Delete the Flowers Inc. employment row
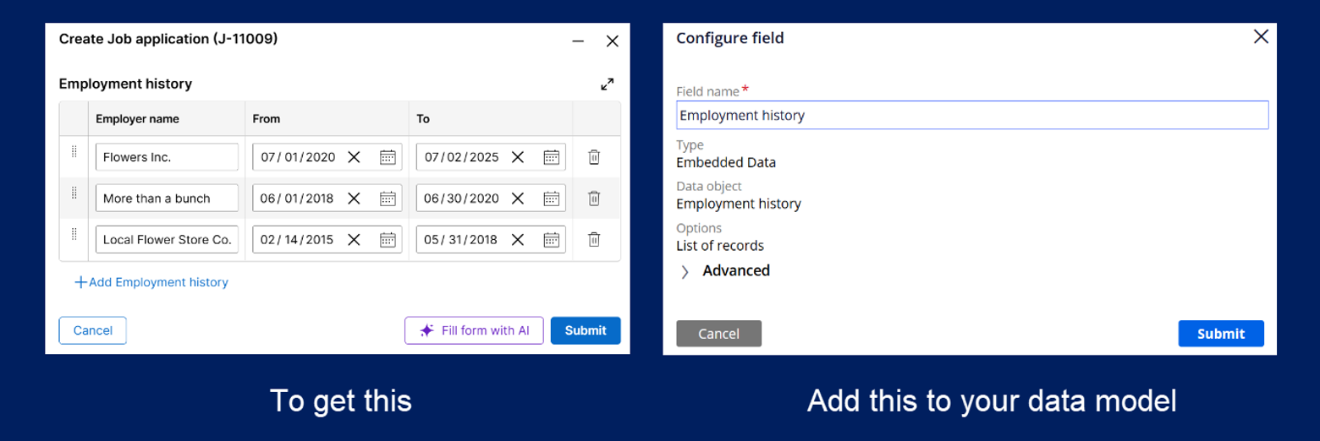The height and width of the screenshot is (441, 1320). pyautogui.click(x=594, y=157)
